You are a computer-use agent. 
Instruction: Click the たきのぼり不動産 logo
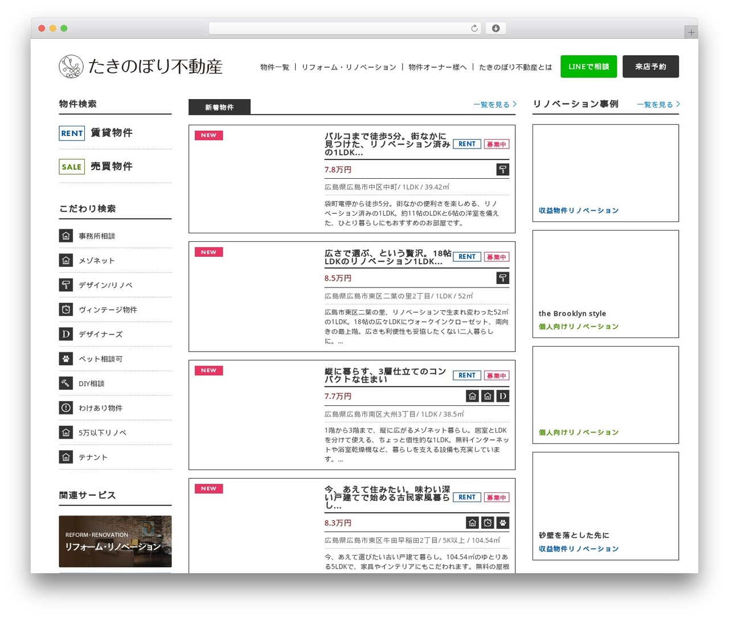pos(141,67)
